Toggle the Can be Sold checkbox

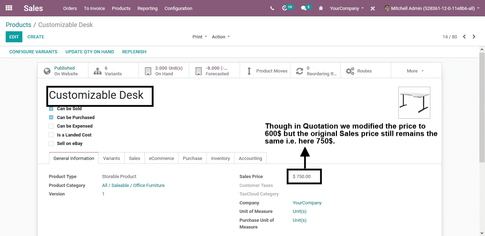pyautogui.click(x=51, y=109)
